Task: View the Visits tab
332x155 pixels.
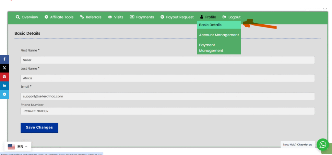Action: pos(116,17)
